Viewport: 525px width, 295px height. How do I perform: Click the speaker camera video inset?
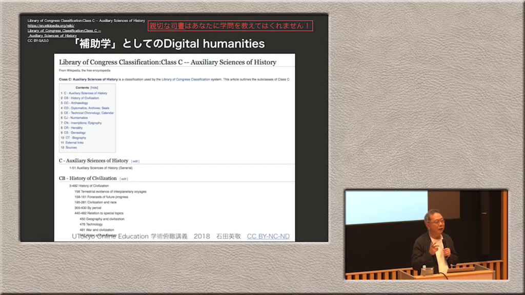click(x=426, y=235)
